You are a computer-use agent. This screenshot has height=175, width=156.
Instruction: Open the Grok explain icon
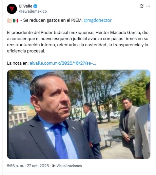tap(141, 6)
